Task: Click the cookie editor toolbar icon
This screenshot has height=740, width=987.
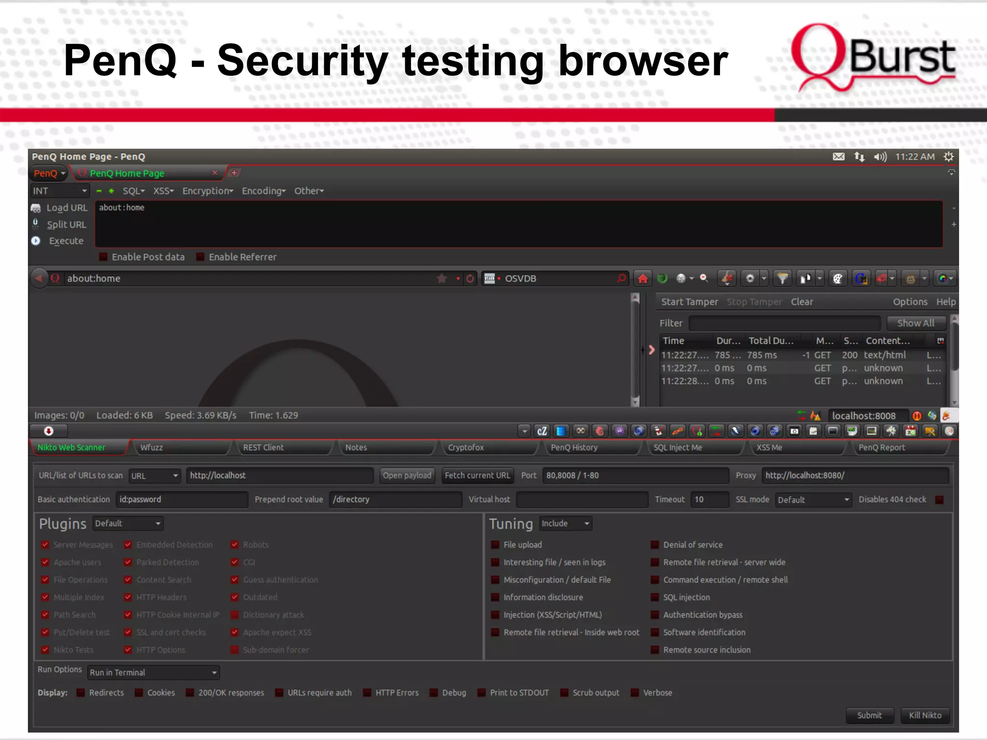Action: [838, 278]
